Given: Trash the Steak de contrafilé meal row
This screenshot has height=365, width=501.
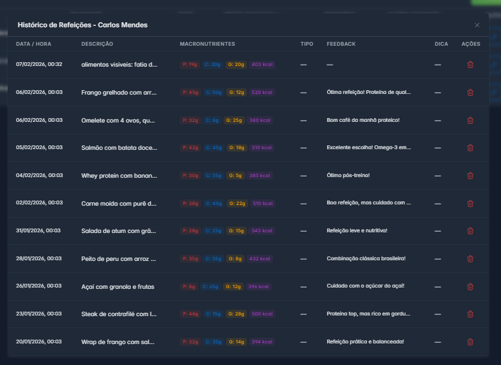Looking at the screenshot, I should (470, 314).
